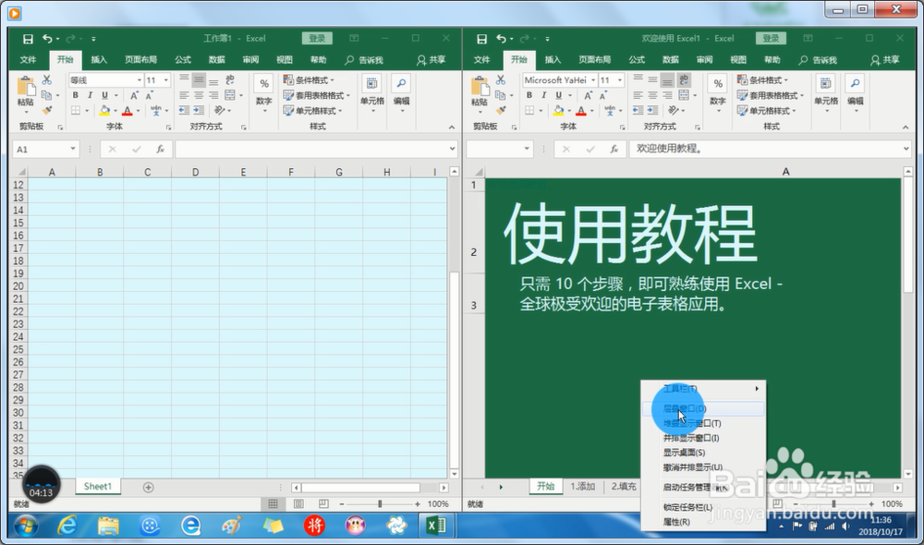
Task: Click Undo in the 工作簿1 window
Action: coord(47,39)
